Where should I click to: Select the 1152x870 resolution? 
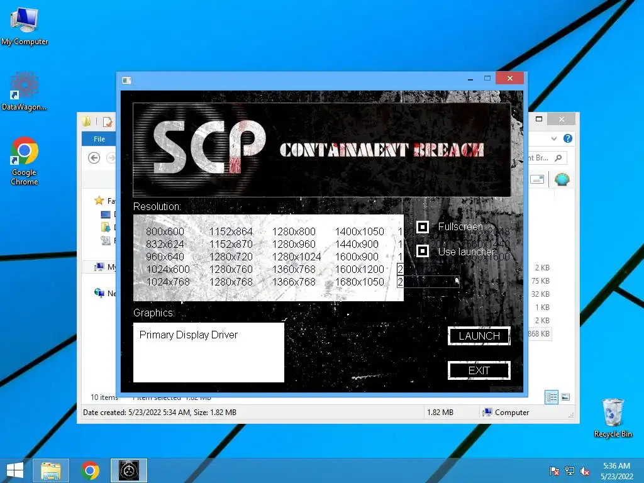point(231,245)
